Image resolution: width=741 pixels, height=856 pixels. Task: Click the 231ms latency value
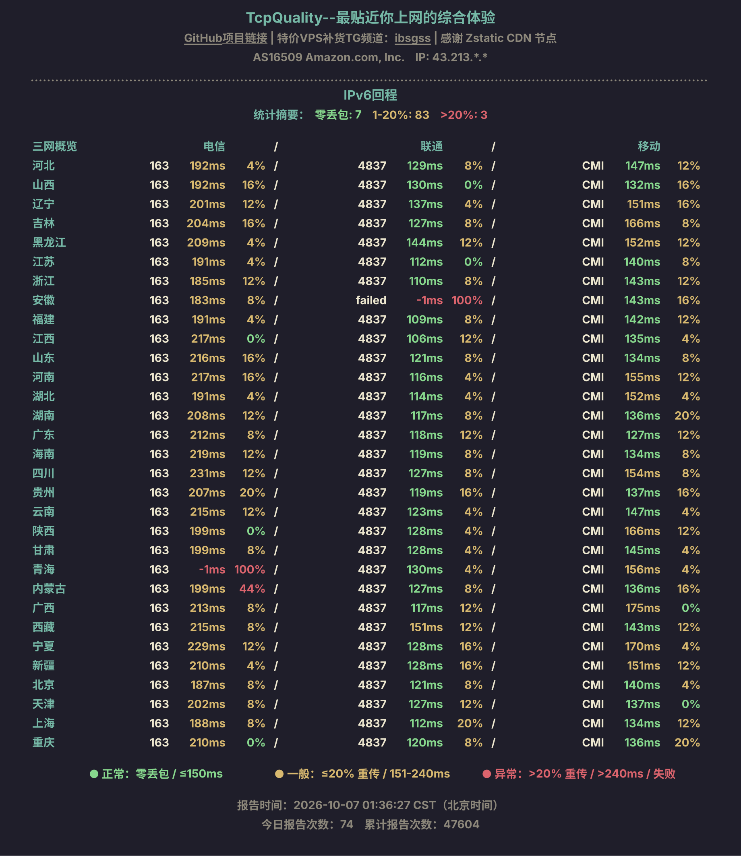pyautogui.click(x=207, y=473)
